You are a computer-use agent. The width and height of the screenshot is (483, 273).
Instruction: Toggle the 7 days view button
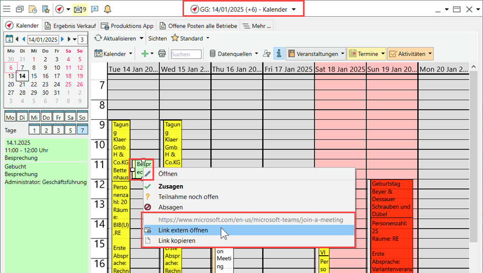82,130
